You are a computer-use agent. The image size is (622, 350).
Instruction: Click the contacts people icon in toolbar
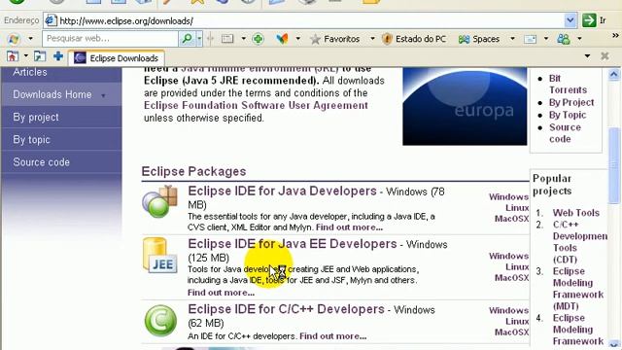click(564, 39)
